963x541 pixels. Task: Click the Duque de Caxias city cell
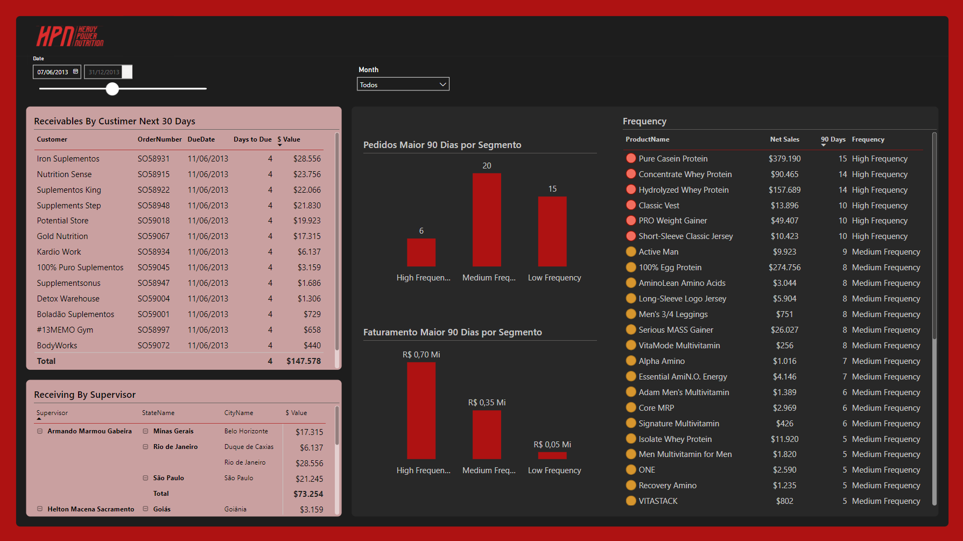[x=249, y=447]
